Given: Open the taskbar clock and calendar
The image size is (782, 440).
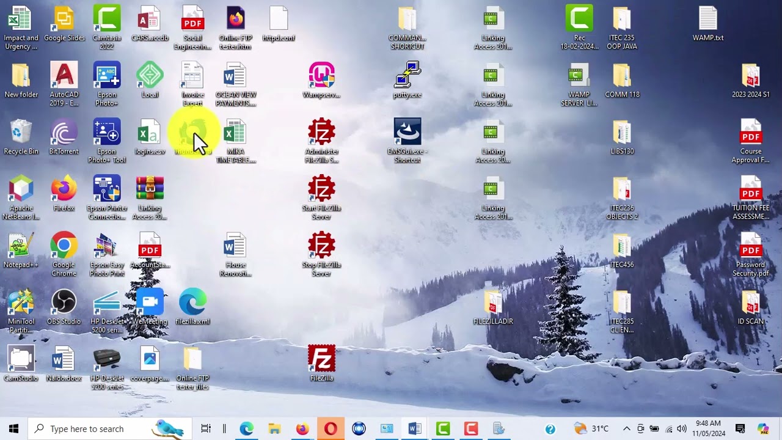Looking at the screenshot, I should click(x=708, y=428).
